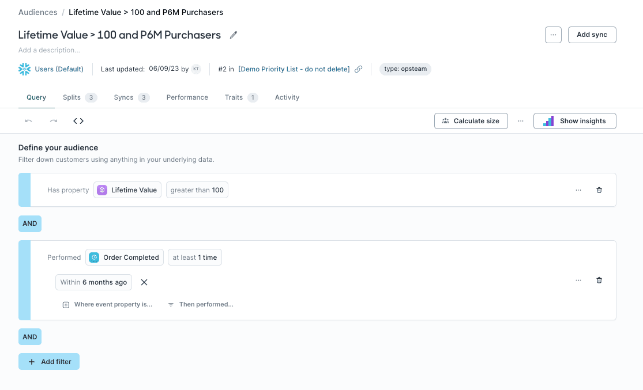This screenshot has width=643, height=390.
Task: Click the pencil icon to rename the audience
Action: coord(233,35)
